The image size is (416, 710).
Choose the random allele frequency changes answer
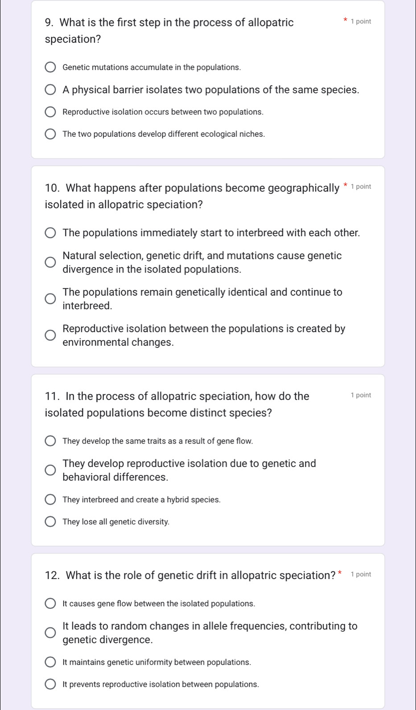pos(50,632)
